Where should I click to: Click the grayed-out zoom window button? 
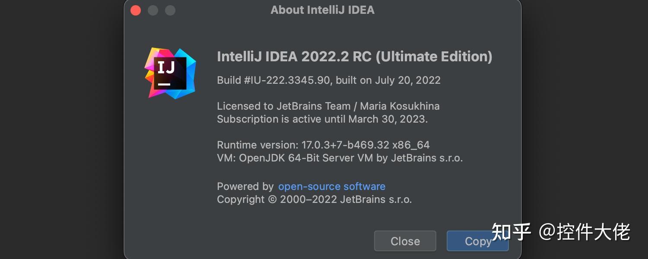170,10
